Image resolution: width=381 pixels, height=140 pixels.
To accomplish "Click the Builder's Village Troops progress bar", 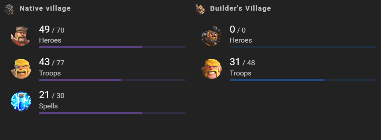I will 303,80.
